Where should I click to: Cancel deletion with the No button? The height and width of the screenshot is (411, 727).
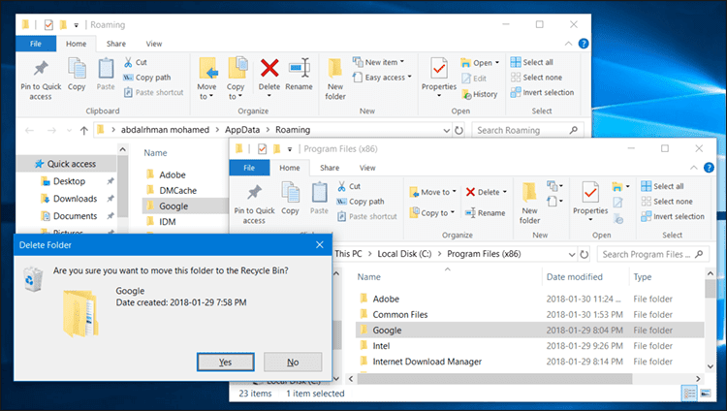[293, 362]
